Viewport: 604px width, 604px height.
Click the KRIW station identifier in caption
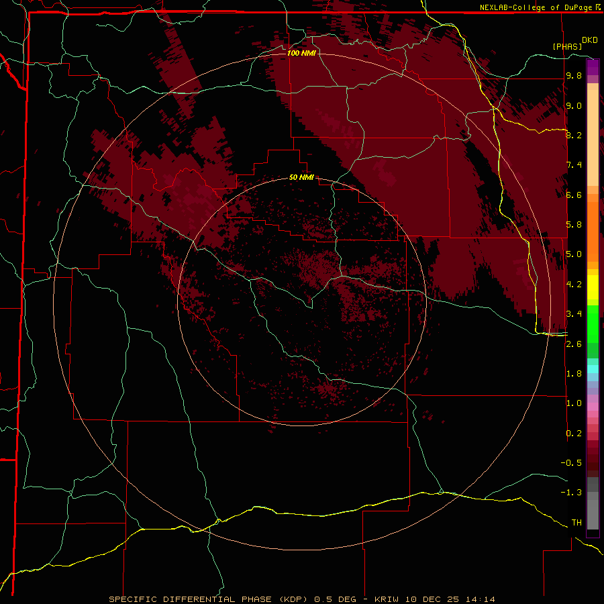(x=387, y=599)
